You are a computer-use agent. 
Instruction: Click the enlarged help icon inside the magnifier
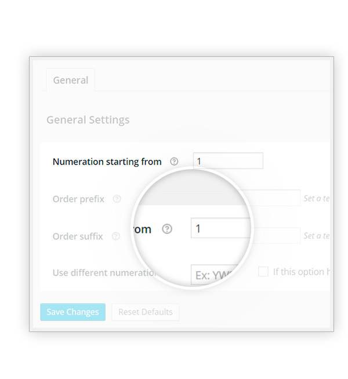click(x=167, y=229)
